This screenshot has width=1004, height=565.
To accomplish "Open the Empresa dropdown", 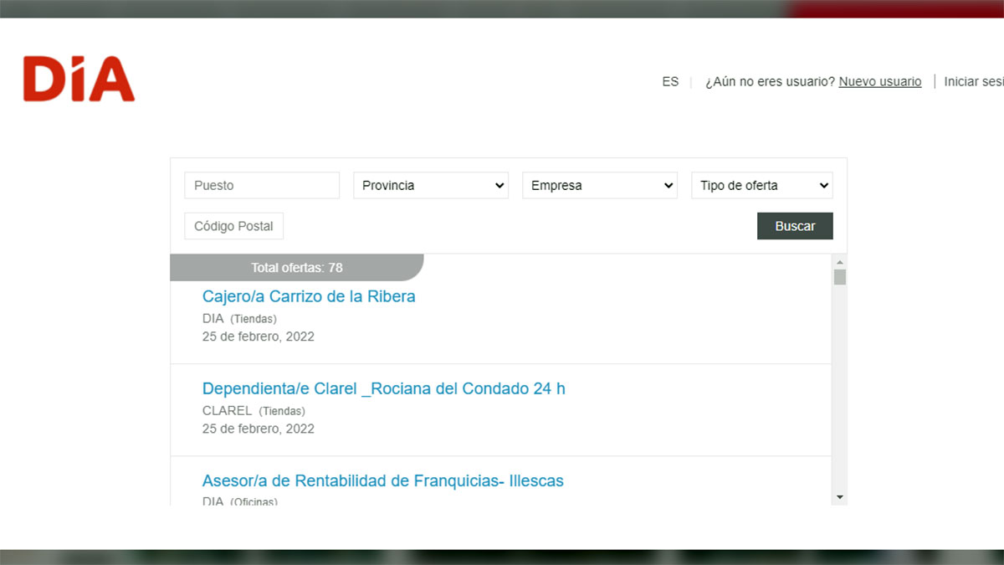I will click(x=599, y=185).
